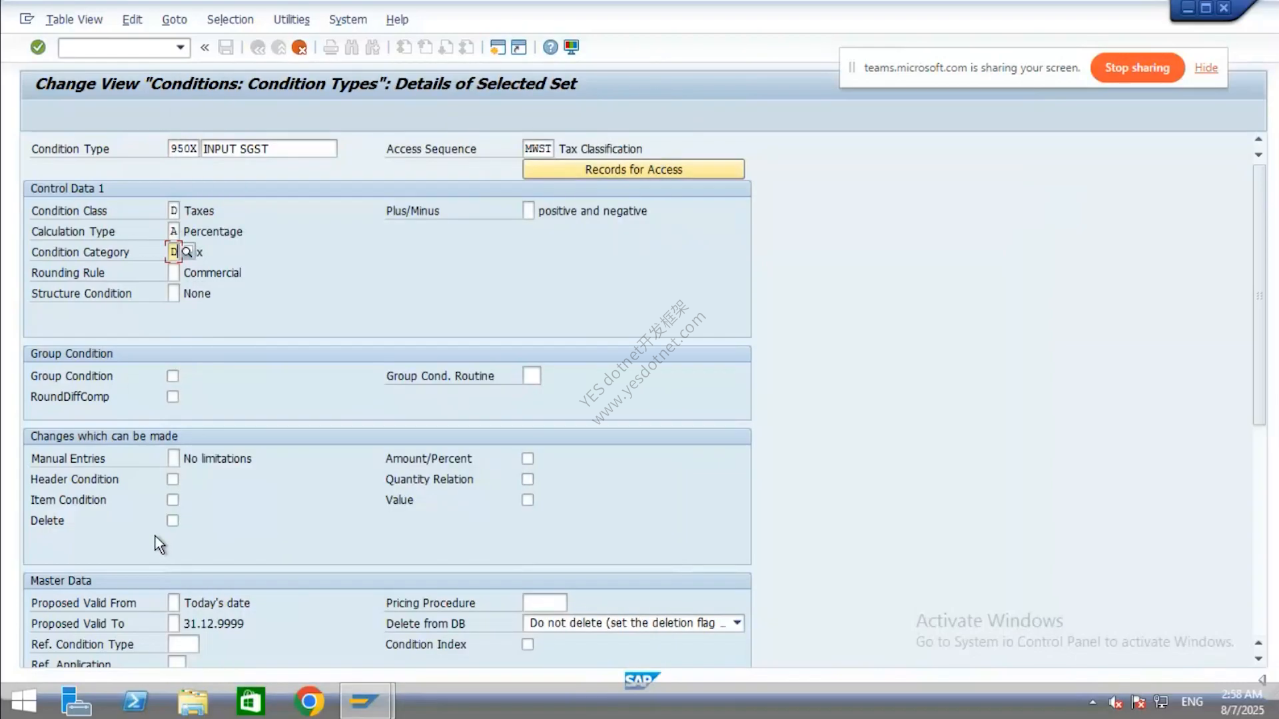Click the muted volume tray icon
The height and width of the screenshot is (719, 1279).
tap(1115, 702)
